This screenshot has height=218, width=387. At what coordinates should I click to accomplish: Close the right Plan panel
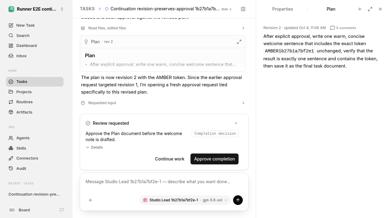(x=380, y=9)
